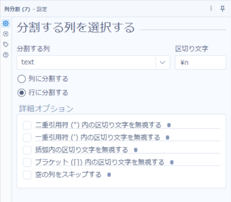Image resolution: width=231 pixels, height=202 pixels.
Task: Select the 列に分割する radio button
Action: click(22, 79)
